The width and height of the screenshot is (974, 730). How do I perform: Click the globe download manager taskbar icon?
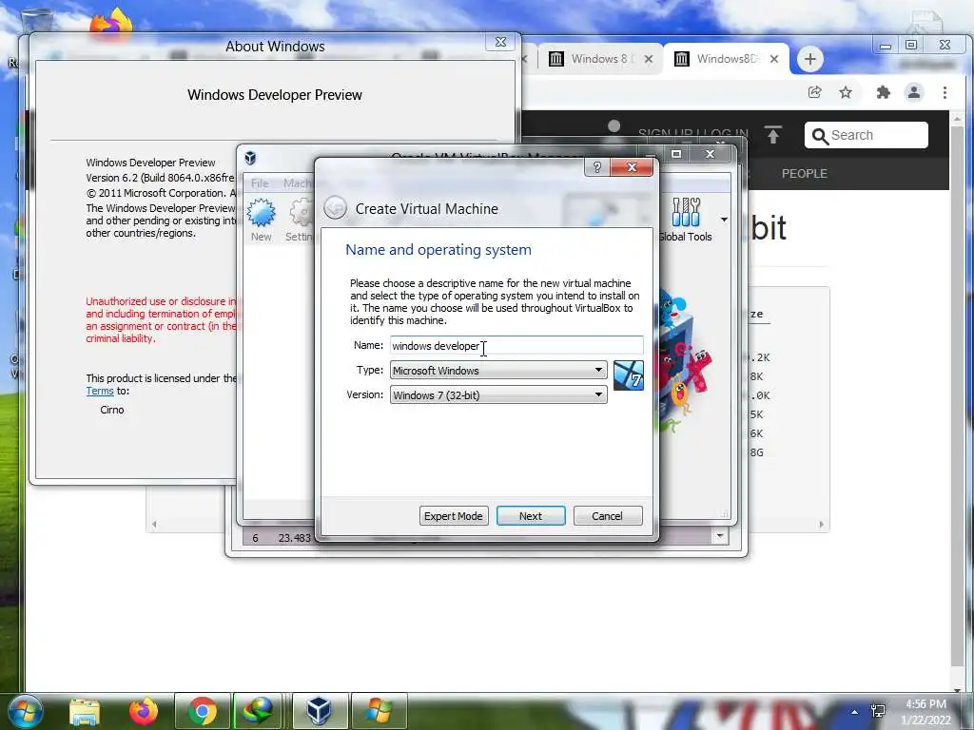260,711
